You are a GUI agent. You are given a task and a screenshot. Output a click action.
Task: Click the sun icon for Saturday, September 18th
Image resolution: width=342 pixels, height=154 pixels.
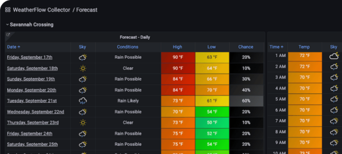83,68
